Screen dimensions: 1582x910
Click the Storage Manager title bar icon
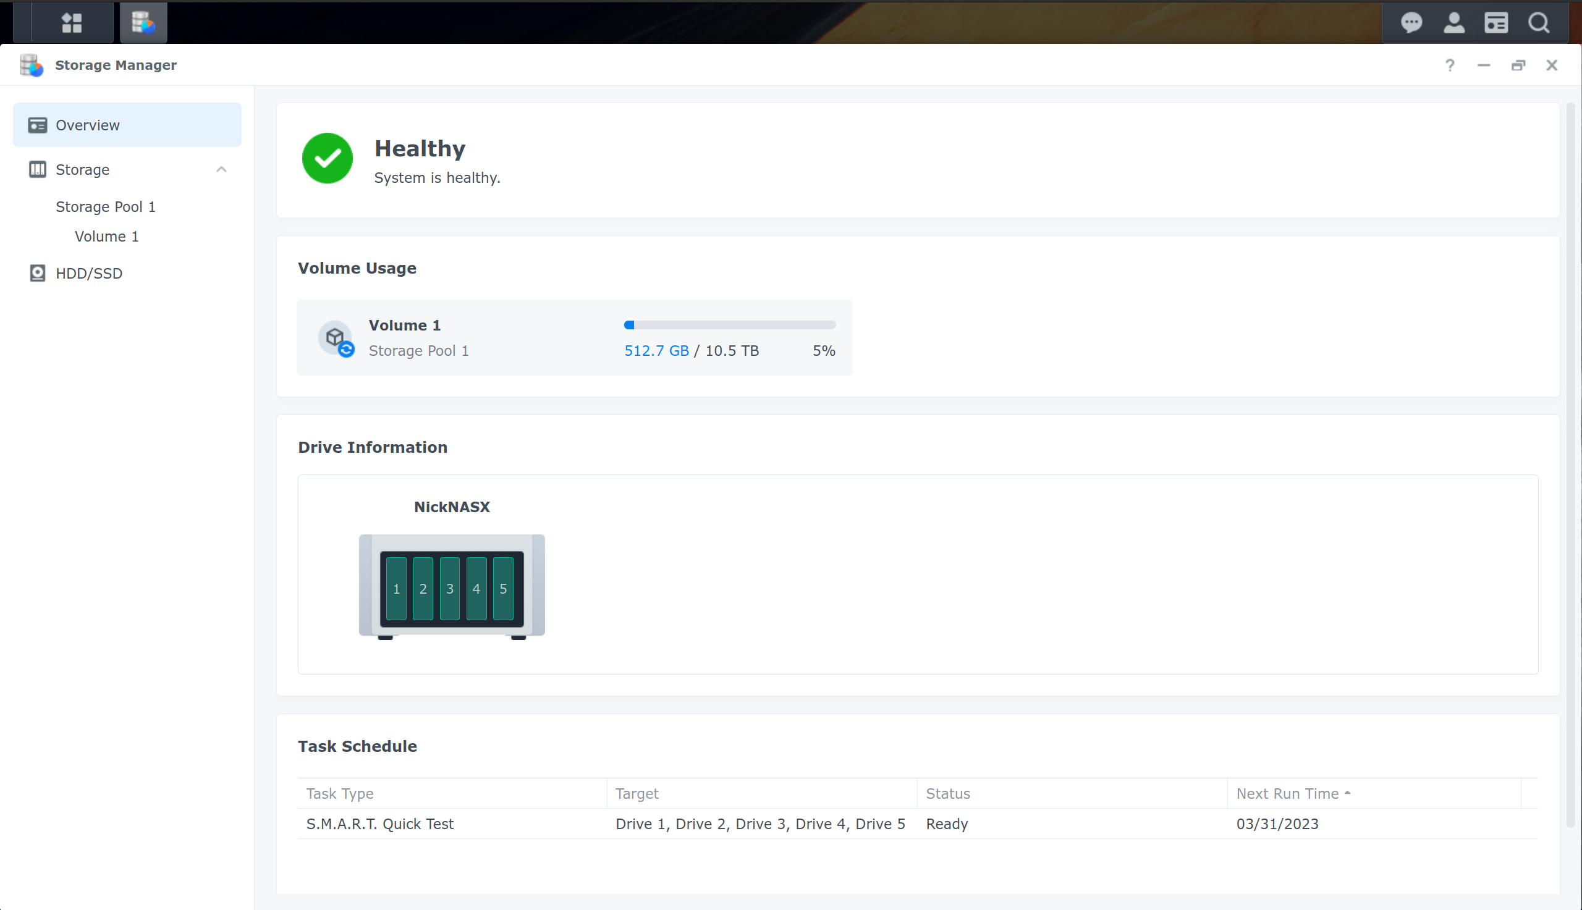(32, 65)
